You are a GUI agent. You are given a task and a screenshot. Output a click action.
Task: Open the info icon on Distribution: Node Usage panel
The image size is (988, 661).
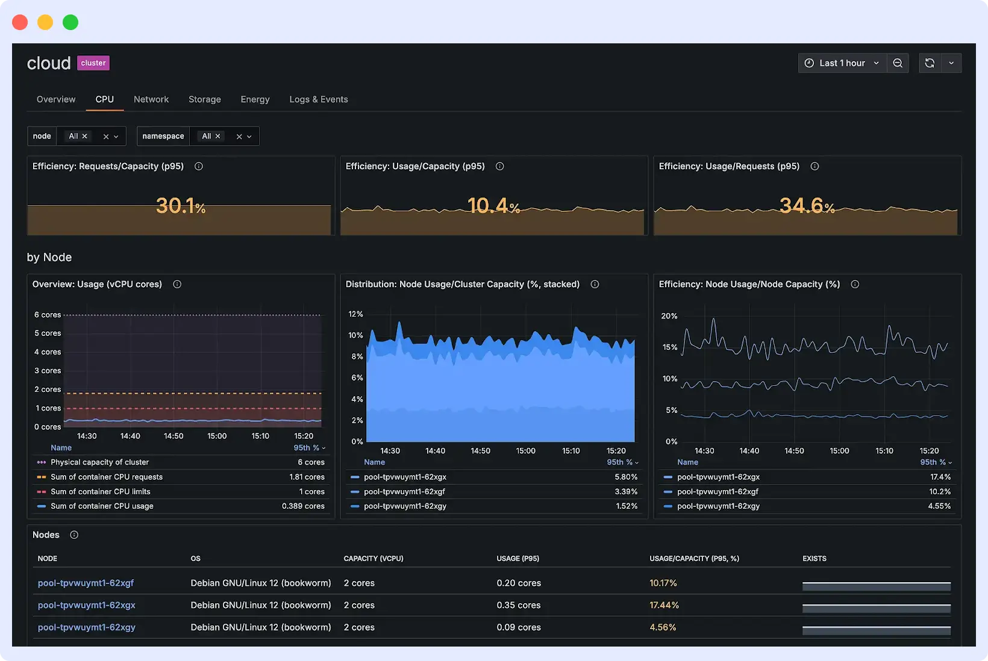point(595,284)
